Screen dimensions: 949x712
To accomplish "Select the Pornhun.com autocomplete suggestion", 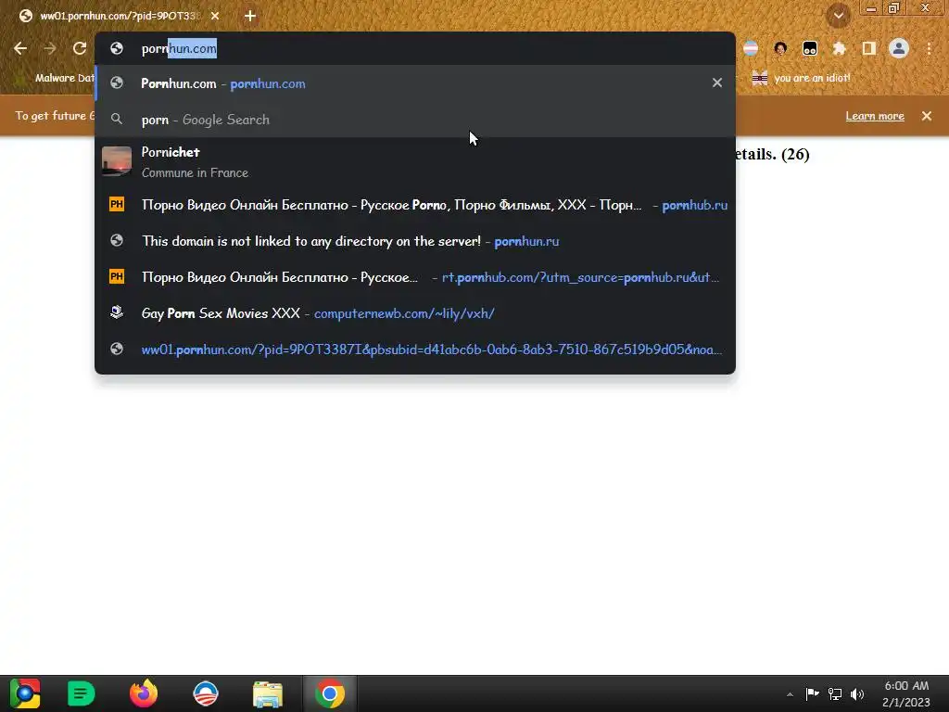I will [x=415, y=83].
